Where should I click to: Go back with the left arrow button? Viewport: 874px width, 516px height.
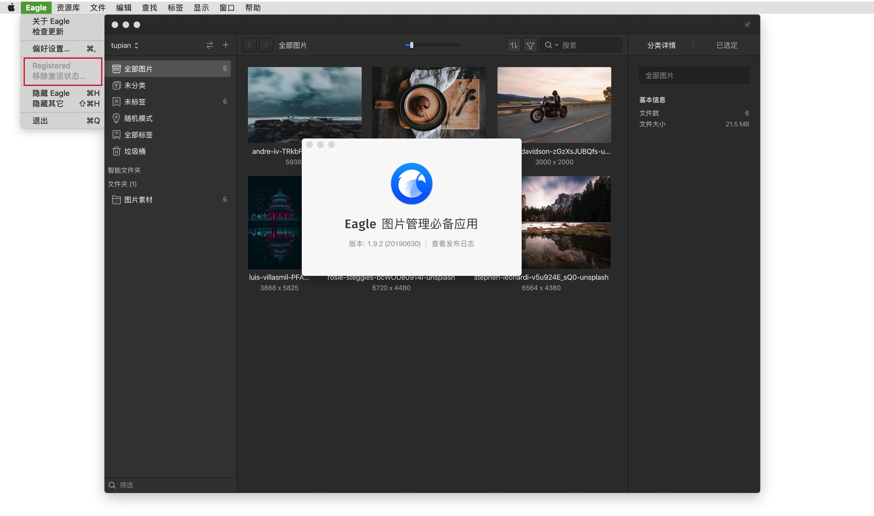coord(249,45)
